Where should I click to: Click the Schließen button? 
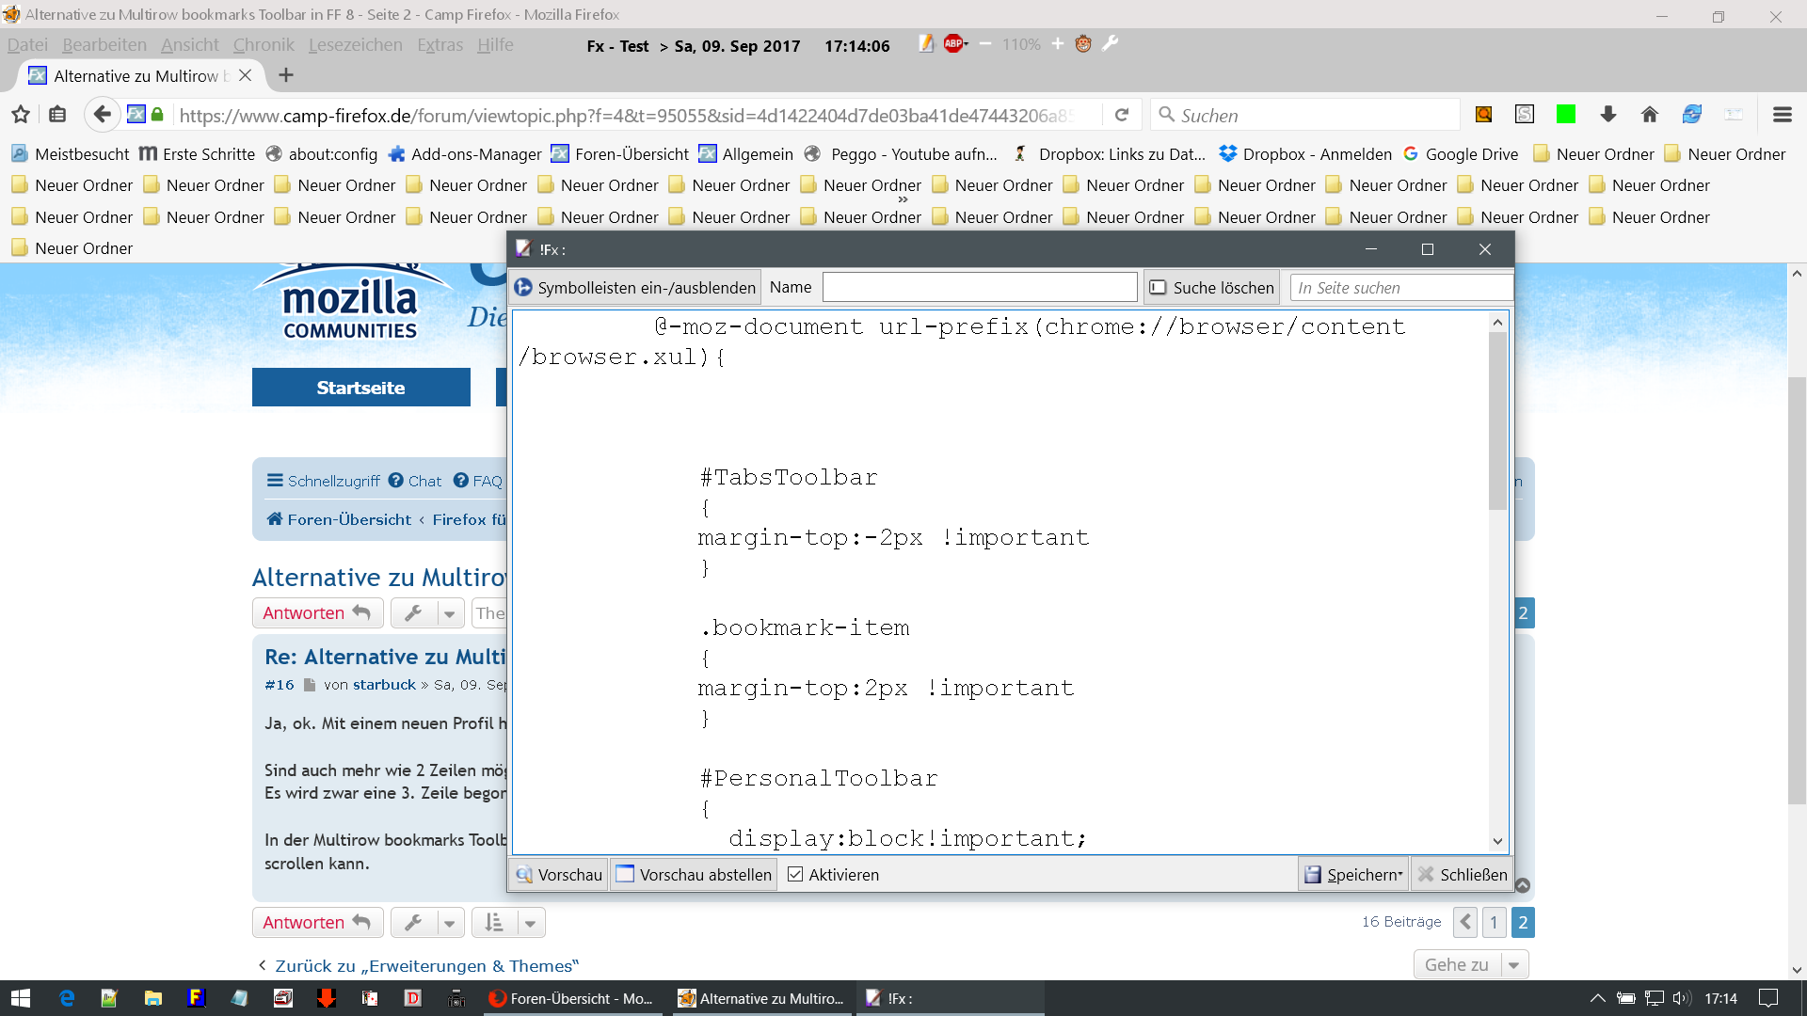click(1463, 875)
